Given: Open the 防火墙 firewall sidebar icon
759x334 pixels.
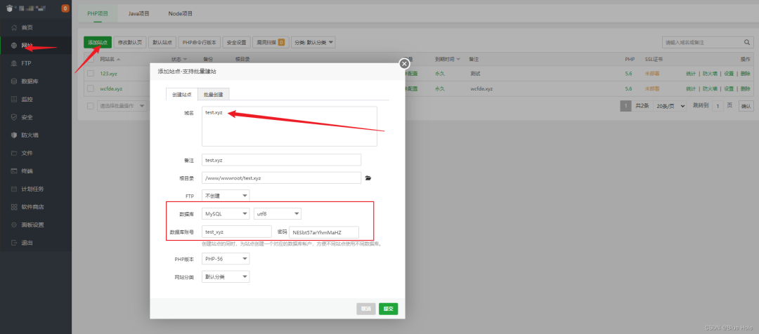Looking at the screenshot, I should (x=14, y=135).
